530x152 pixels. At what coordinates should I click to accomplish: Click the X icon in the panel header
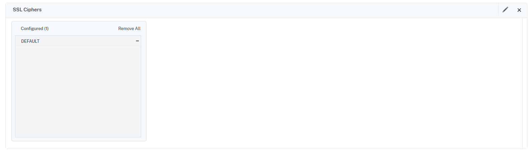coord(519,10)
